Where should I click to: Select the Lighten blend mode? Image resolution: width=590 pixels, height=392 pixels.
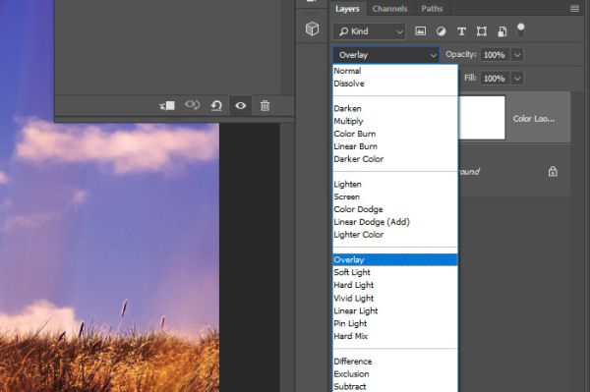[x=395, y=184]
